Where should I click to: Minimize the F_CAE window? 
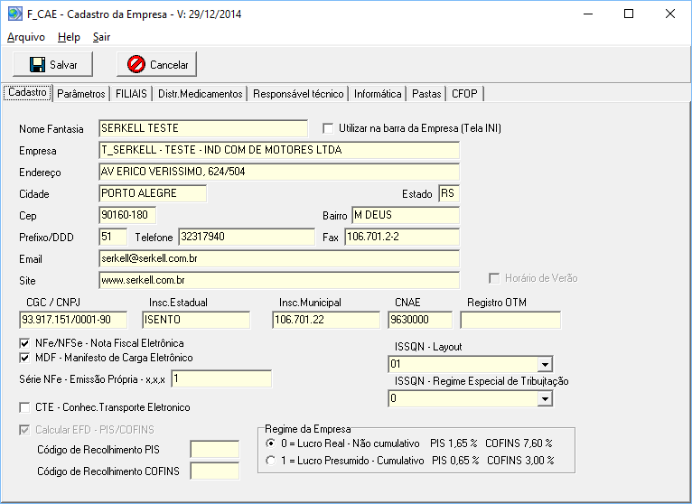click(588, 14)
